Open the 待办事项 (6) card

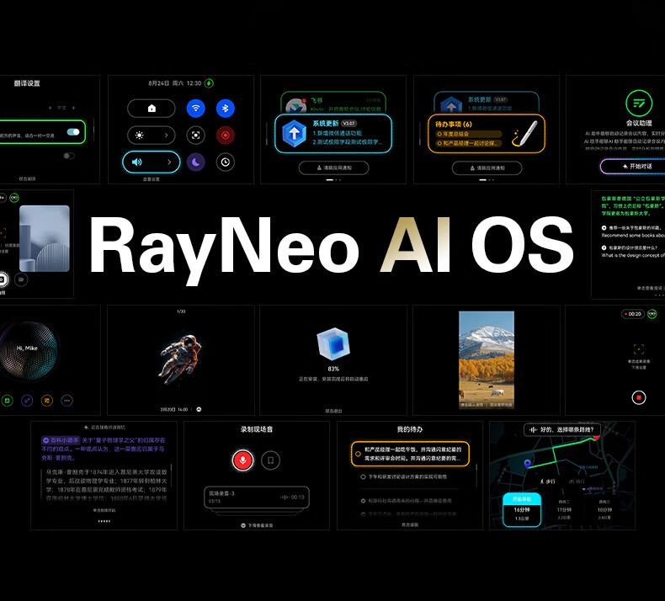tap(487, 133)
